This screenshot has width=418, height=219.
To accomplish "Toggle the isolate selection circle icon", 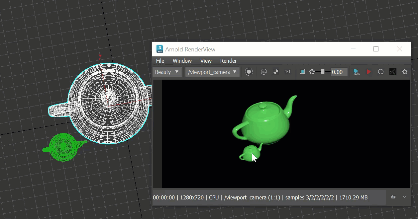I will [249, 72].
